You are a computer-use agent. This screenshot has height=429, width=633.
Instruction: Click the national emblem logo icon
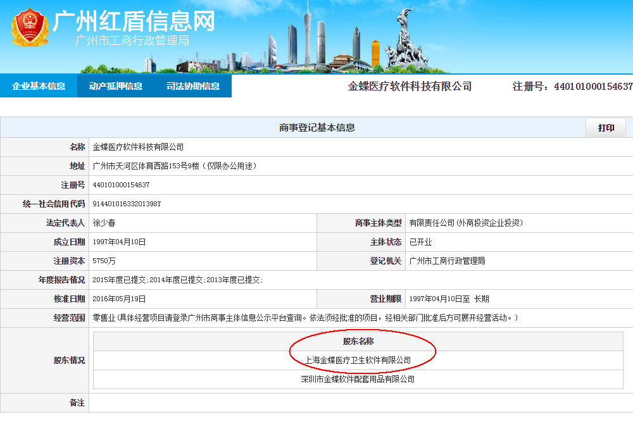coord(30,27)
